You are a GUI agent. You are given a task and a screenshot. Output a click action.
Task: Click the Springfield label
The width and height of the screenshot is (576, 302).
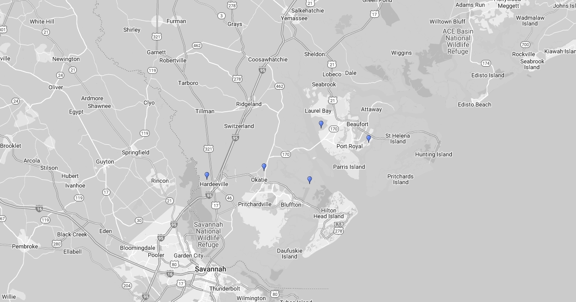click(x=135, y=153)
